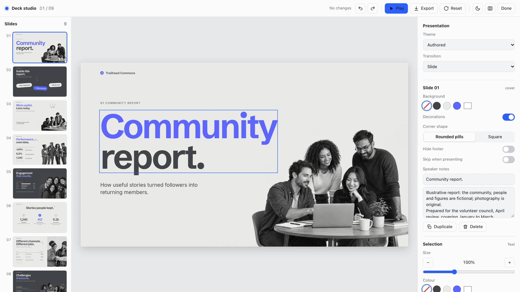Select slide 03 More useful thumbnail
Viewport: 520px width, 292px height.
40,116
